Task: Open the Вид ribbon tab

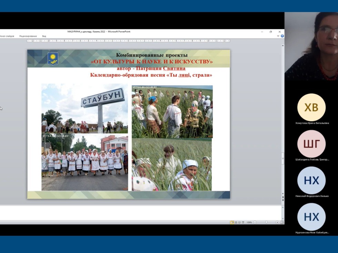Action: 44,36
